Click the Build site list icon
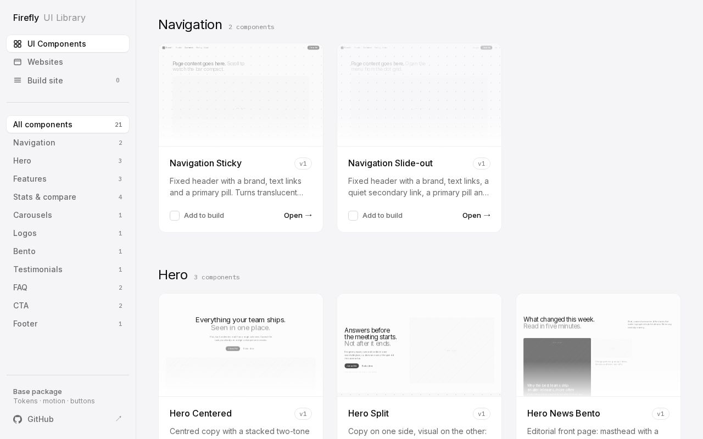 point(18,80)
